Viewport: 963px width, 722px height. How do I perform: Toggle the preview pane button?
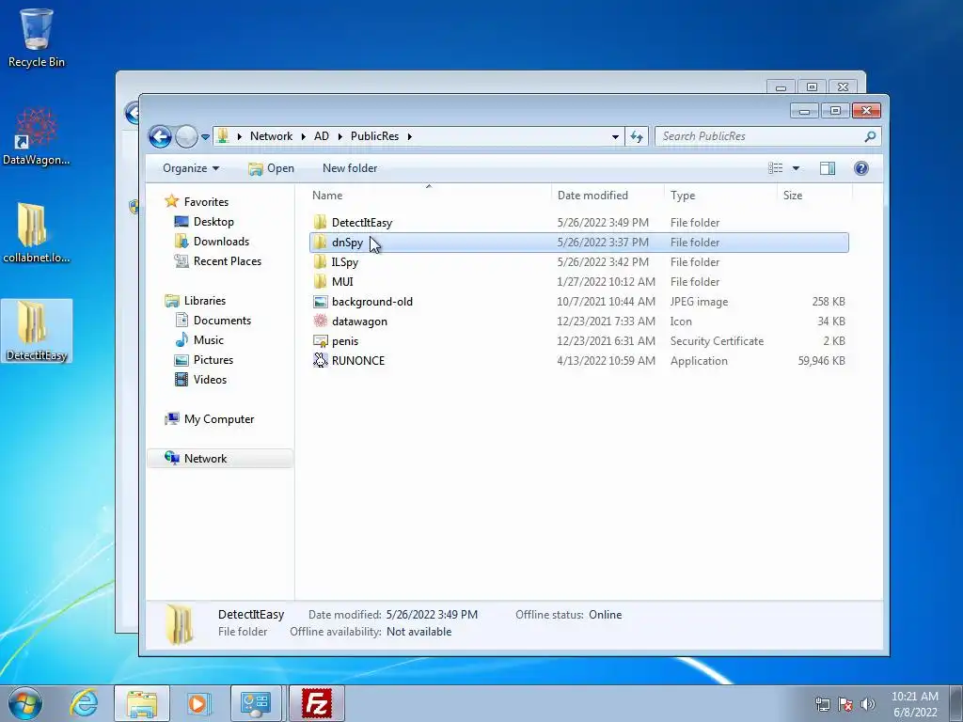(x=828, y=168)
